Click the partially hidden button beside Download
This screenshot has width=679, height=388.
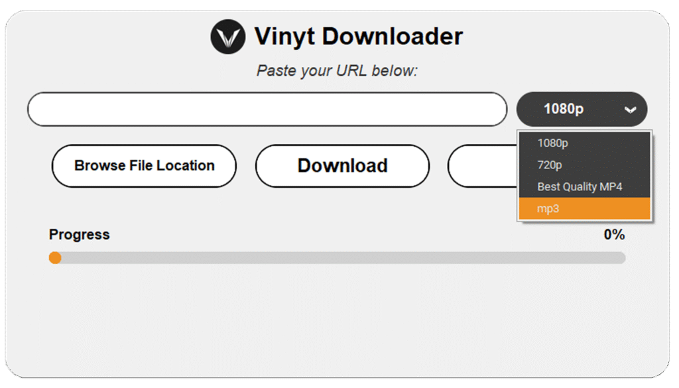point(481,166)
